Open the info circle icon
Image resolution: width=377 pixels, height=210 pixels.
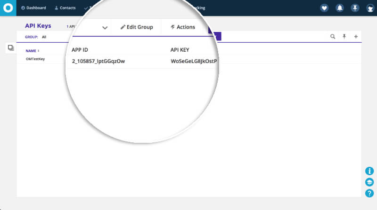(x=369, y=171)
